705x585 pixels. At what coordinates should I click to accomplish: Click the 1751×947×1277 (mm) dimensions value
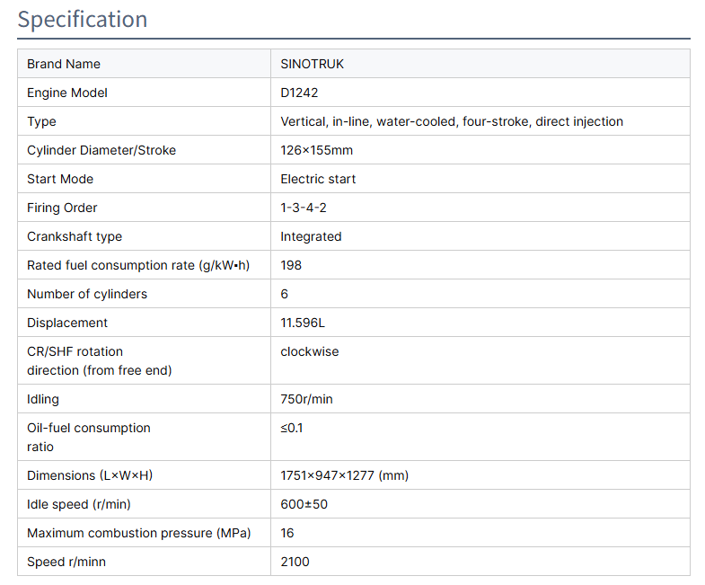point(345,475)
